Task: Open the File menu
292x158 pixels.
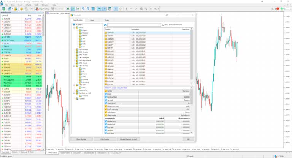Action: [6, 5]
